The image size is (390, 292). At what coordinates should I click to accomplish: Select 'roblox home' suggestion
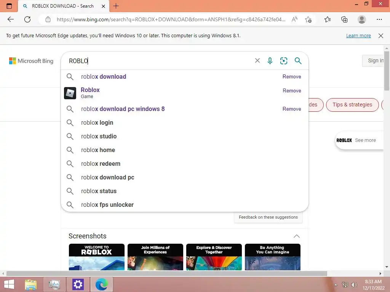click(185, 150)
